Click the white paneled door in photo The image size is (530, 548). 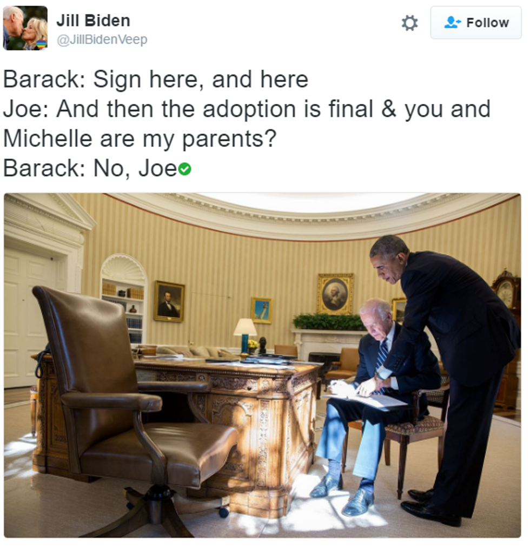click(26, 314)
